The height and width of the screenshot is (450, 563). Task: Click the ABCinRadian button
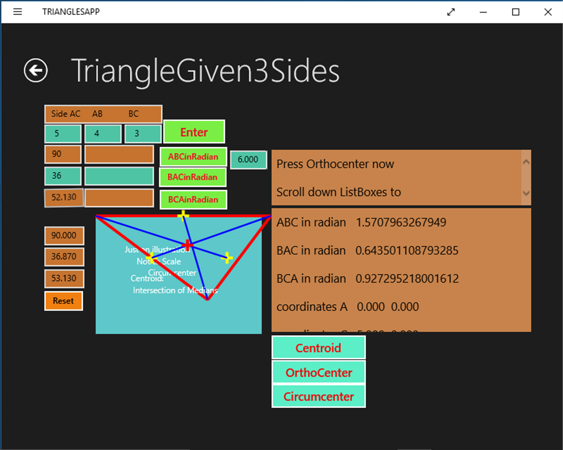click(193, 157)
